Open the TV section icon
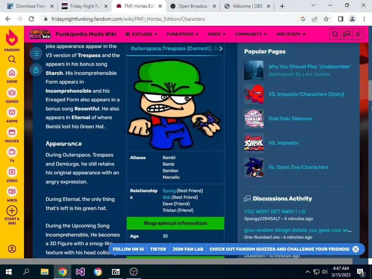The width and height of the screenshot is (372, 279). pos(12,152)
